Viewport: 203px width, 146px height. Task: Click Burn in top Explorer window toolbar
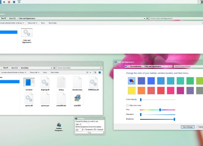tap(43, 23)
